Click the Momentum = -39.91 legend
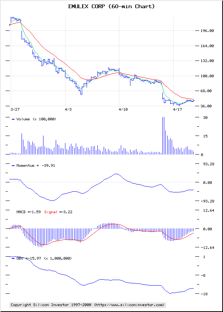Image resolution: width=223 pixels, height=312 pixels. 36,165
